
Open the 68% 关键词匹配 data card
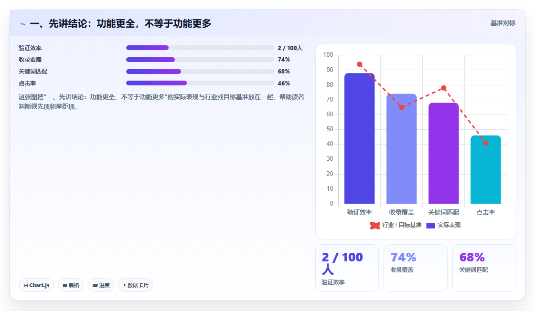[484, 268]
